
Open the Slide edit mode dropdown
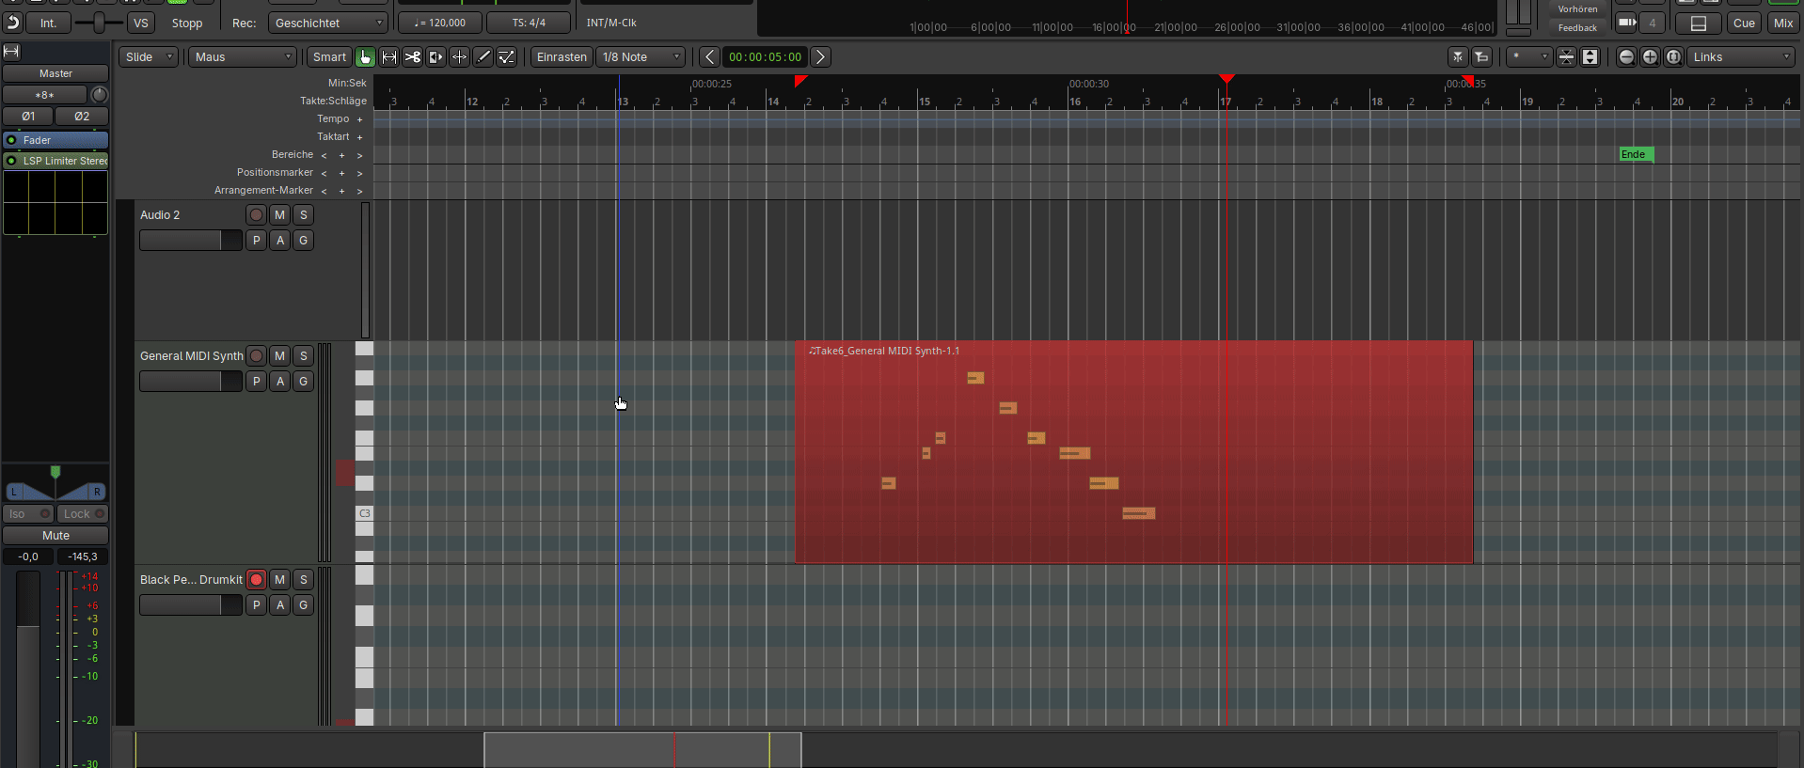pos(149,57)
